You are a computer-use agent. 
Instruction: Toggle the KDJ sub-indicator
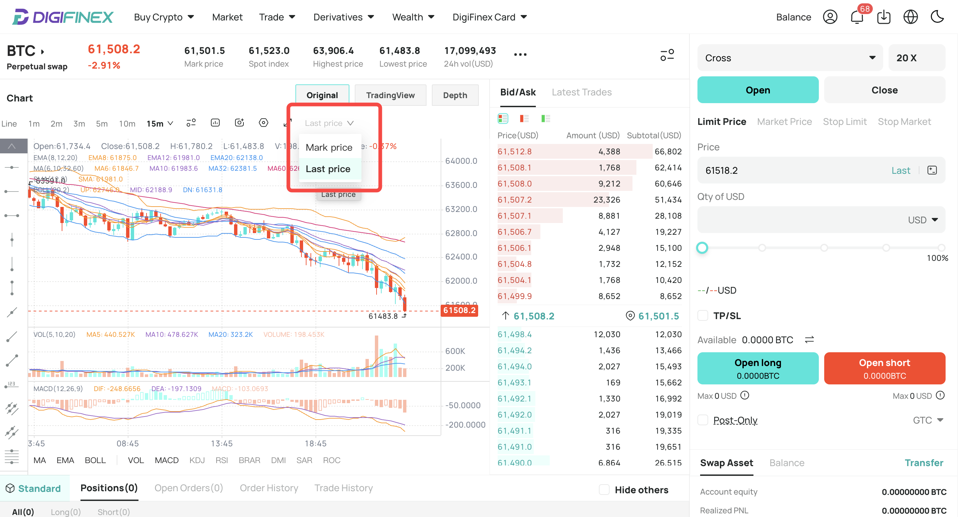197,460
